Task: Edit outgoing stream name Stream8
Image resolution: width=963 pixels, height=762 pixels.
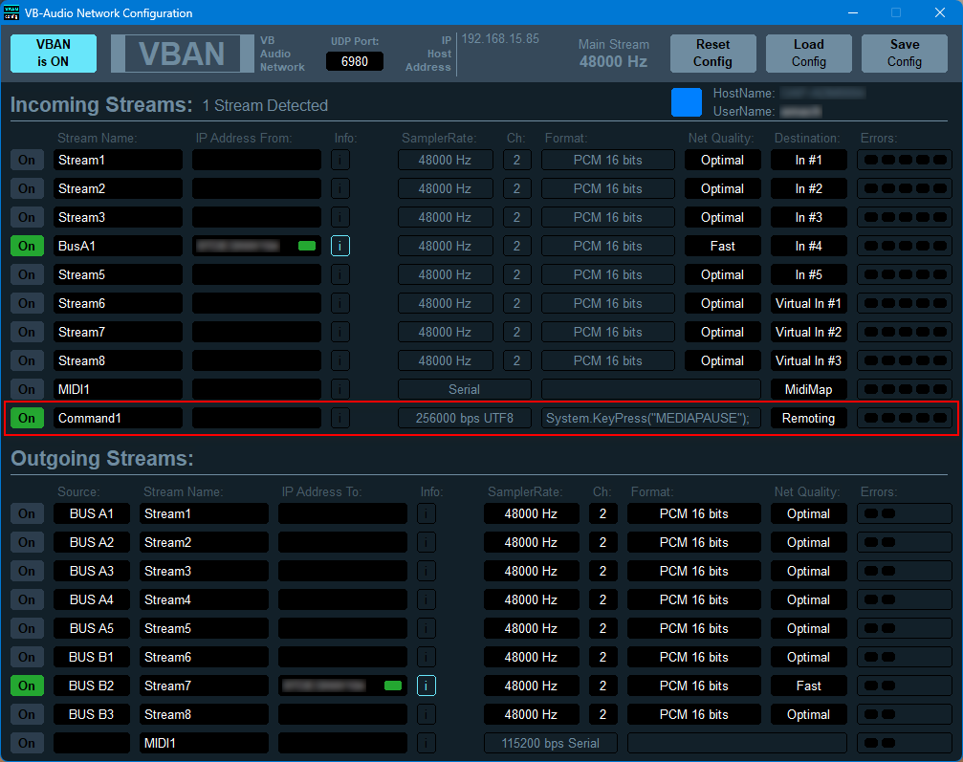Action: pyautogui.click(x=204, y=714)
